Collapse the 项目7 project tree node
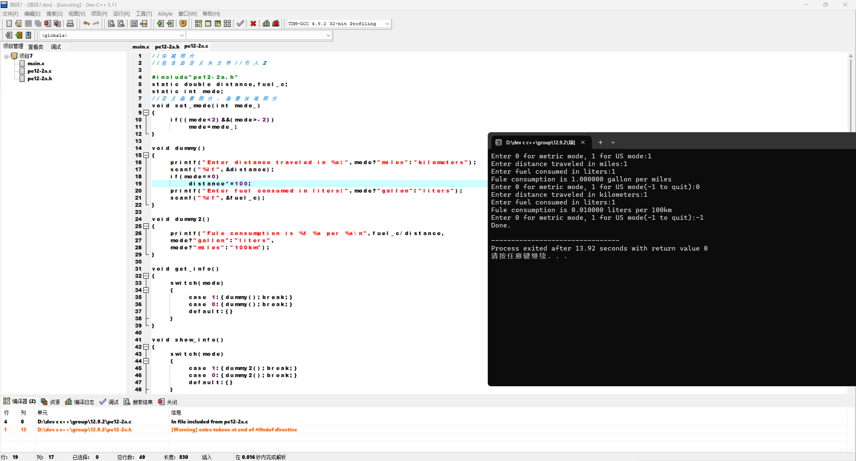The height and width of the screenshot is (461, 856). coord(6,56)
